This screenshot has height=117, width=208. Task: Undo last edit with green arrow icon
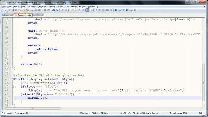pos(45,10)
